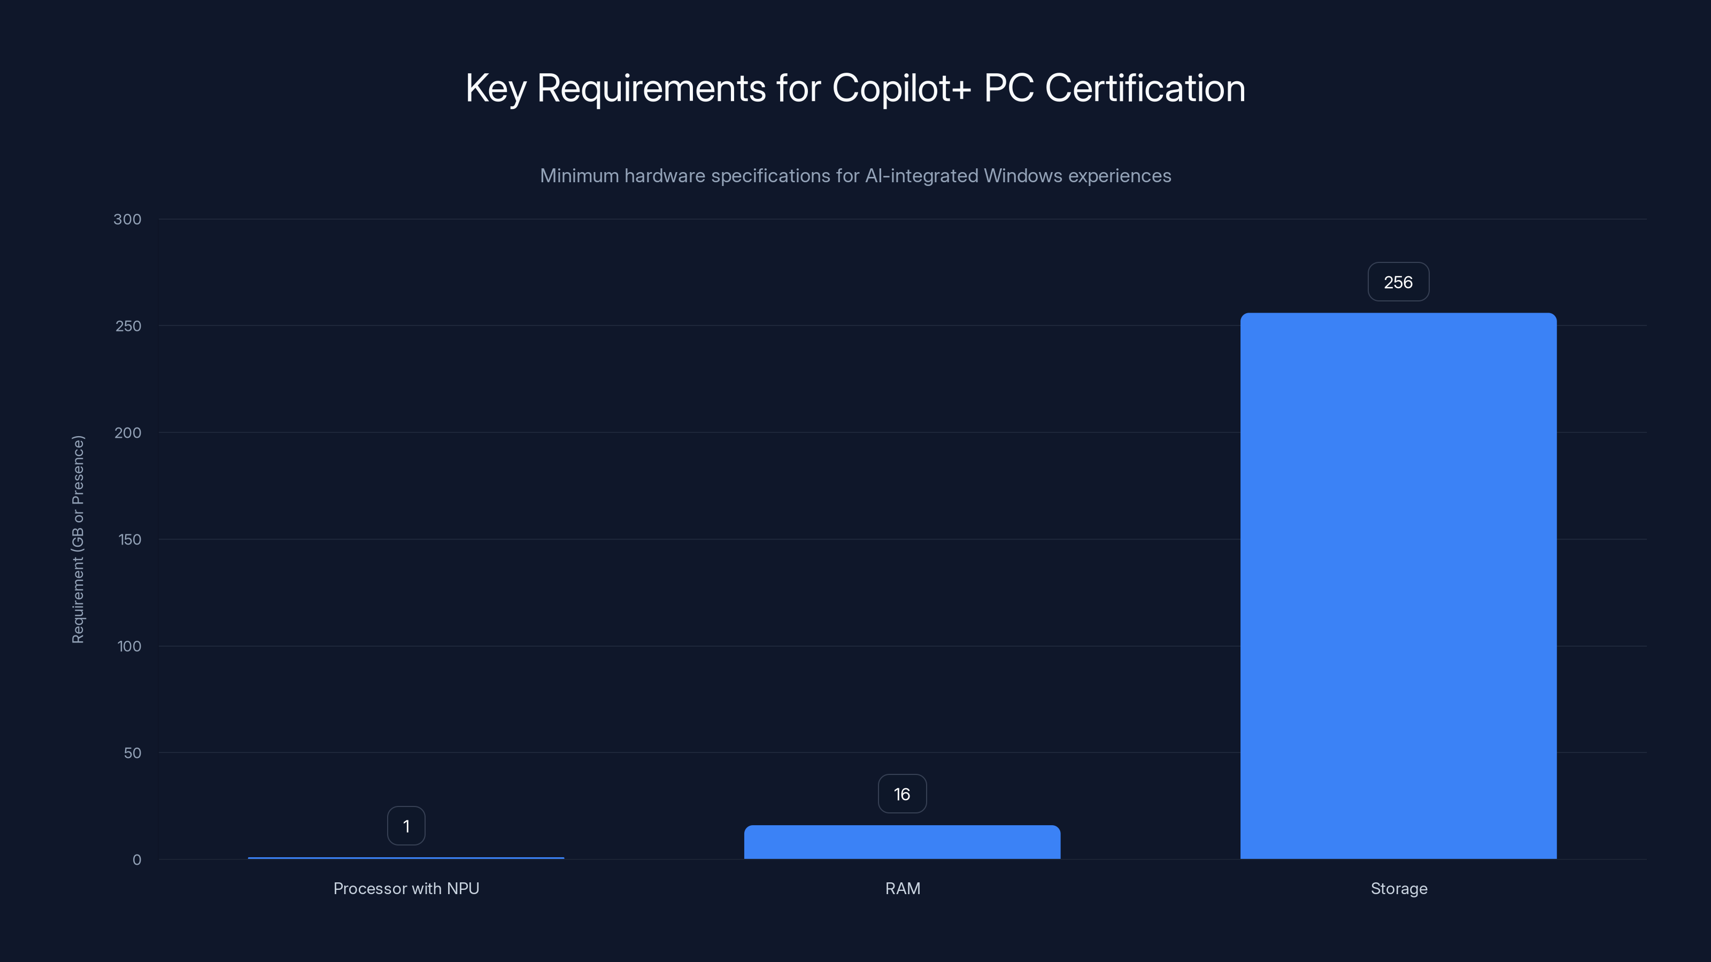Select the subtitle about minimum hardware specifications
Image resolution: width=1711 pixels, height=962 pixels.
pyautogui.click(x=855, y=176)
